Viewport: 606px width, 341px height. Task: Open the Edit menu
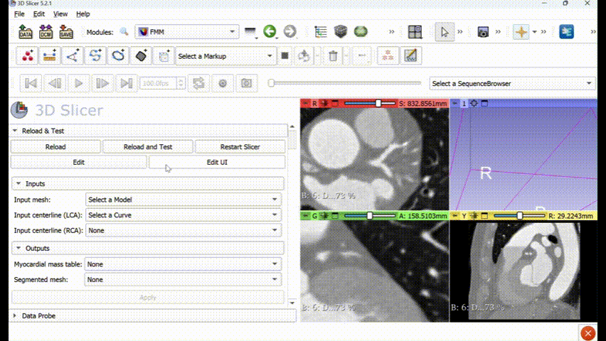(x=38, y=14)
